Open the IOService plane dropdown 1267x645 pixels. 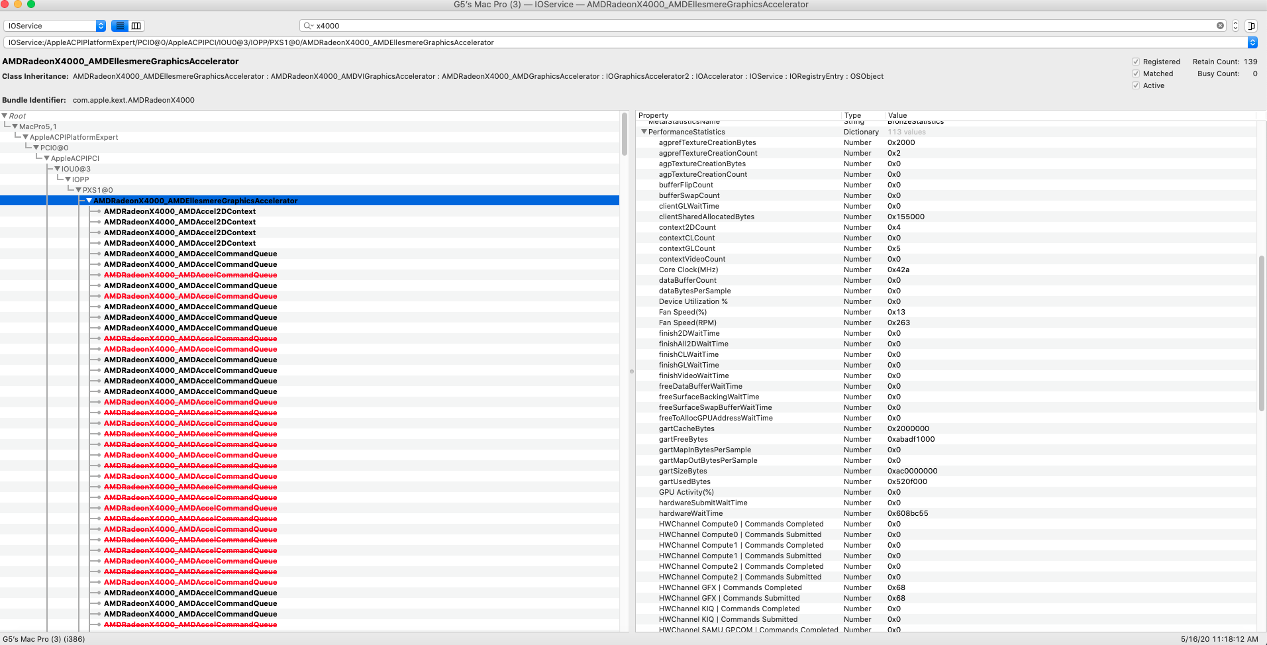point(55,26)
